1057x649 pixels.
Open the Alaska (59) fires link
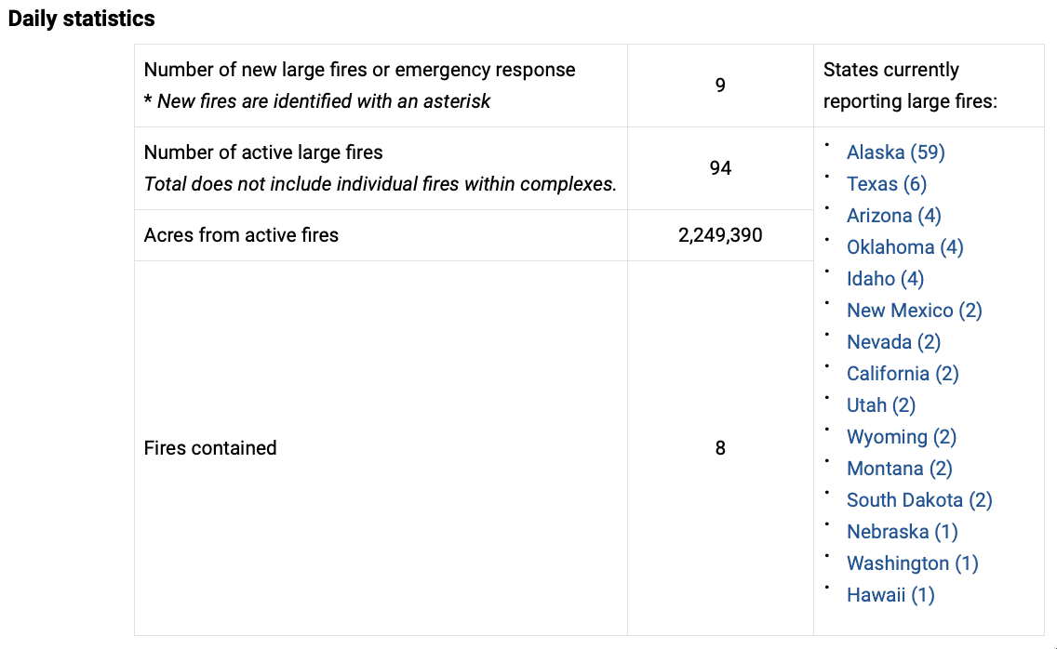tap(895, 152)
